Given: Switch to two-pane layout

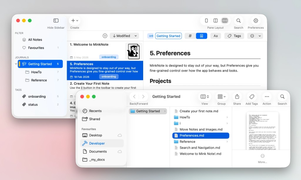Looking at the screenshot, I should click(x=215, y=21).
